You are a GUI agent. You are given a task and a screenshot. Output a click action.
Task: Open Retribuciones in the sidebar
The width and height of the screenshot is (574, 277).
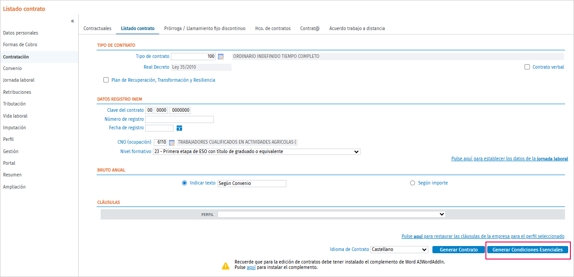point(17,92)
